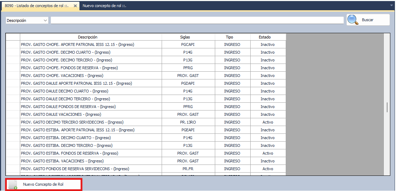Click the PR.13RO siglas cell
The image size is (396, 191).
[188, 122]
